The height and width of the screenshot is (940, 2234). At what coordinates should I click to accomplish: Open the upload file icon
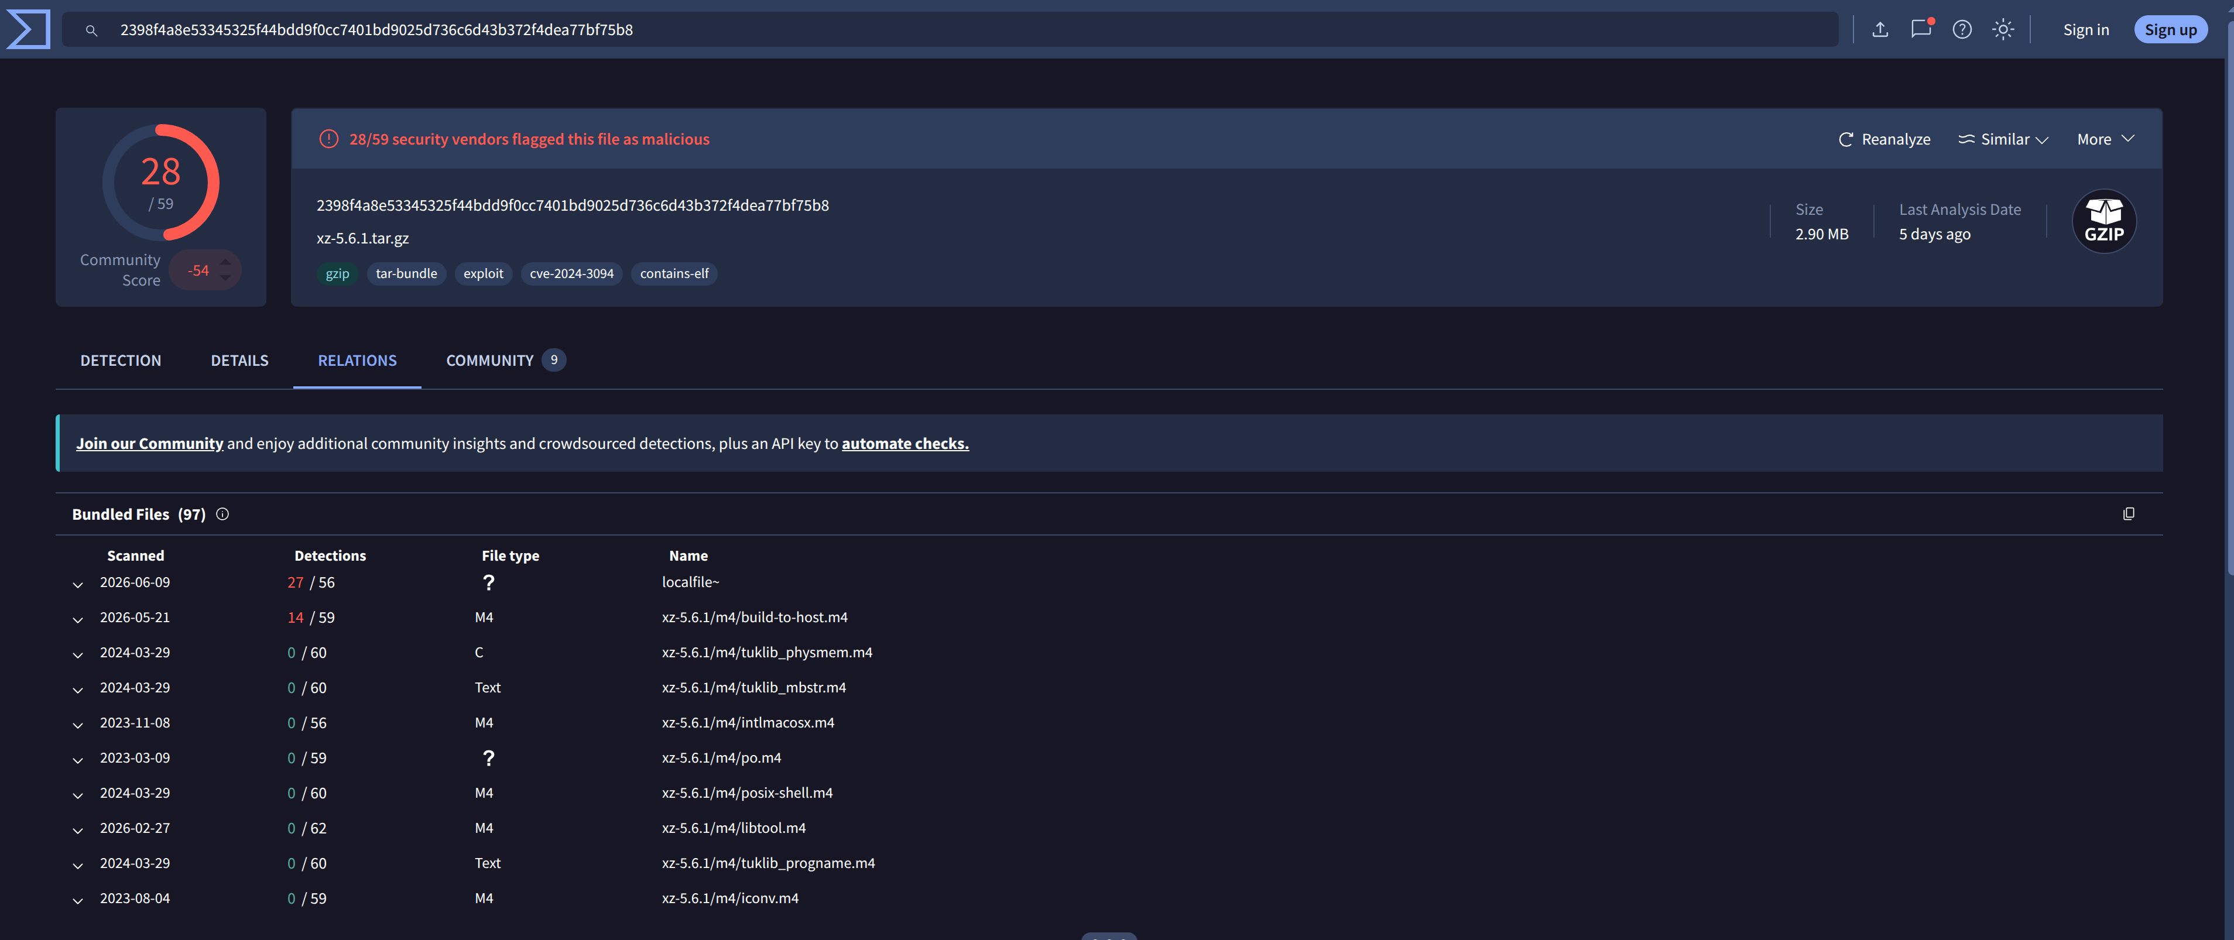coord(1880,29)
